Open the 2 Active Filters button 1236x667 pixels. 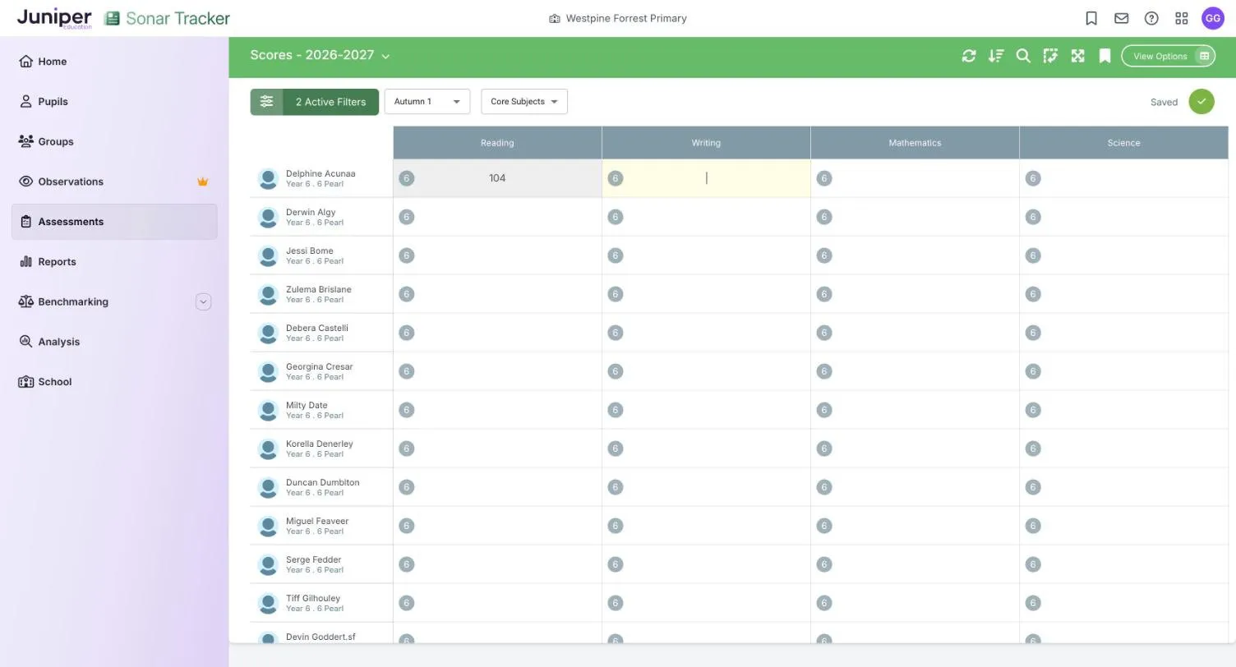[x=315, y=102]
